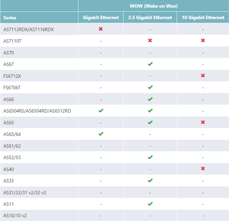The width and height of the screenshot is (229, 221).
Task: Select the AS31/32/31 v2/32 v2 series name
Action: pyautogui.click(x=23, y=193)
